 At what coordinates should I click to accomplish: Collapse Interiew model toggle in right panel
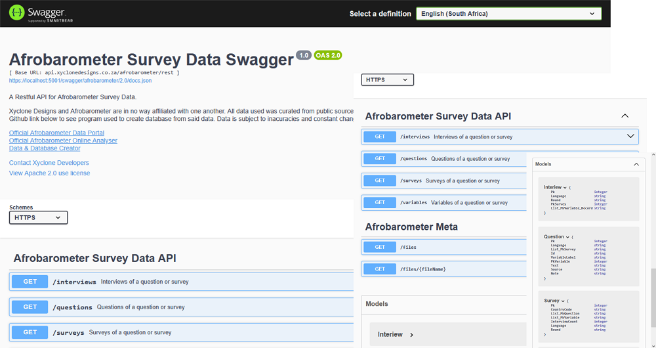point(565,188)
